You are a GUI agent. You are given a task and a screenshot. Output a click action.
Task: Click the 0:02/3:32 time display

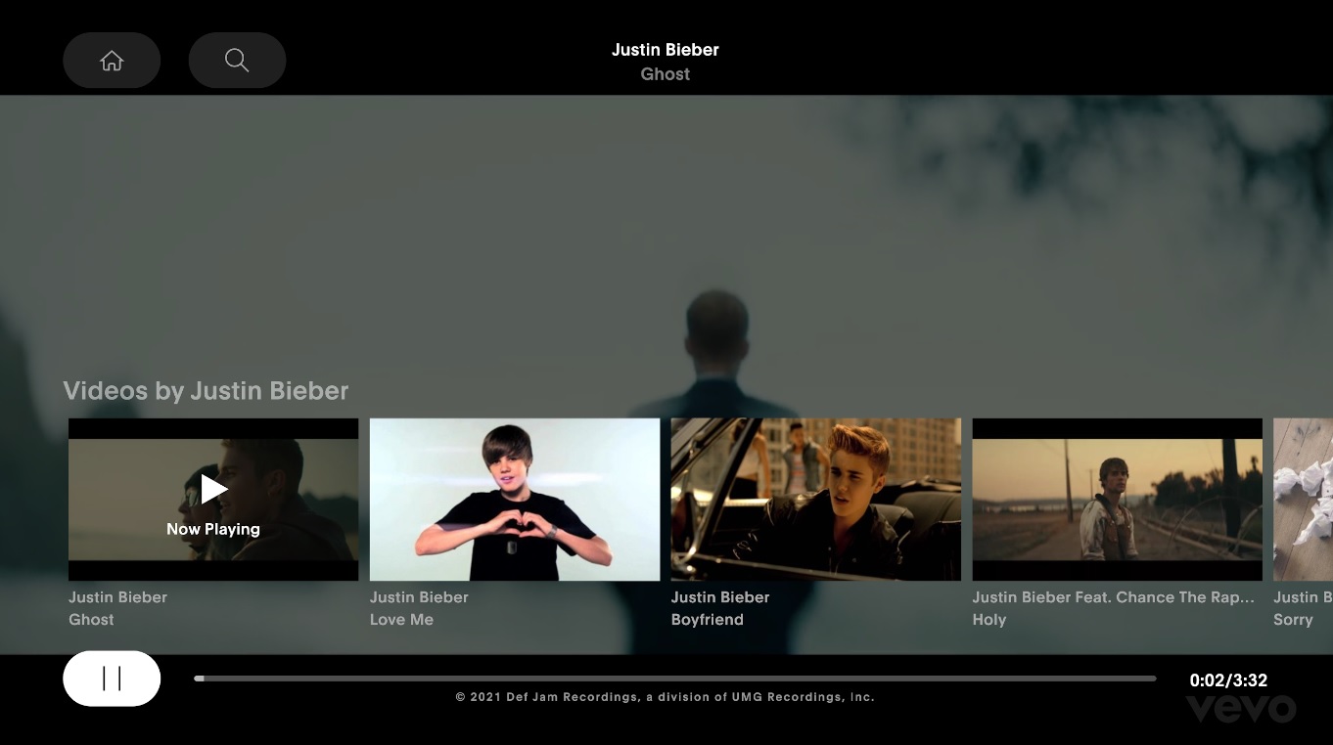1228,680
